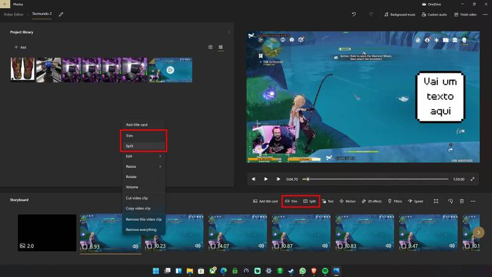The image size is (492, 277).
Task: Click Split in the storyboard toolbar
Action: tap(309, 201)
